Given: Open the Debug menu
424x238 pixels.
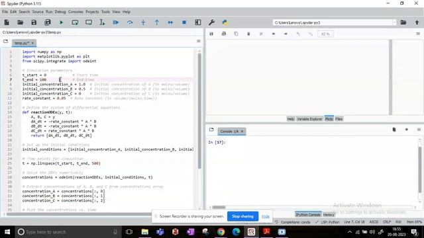Looking at the screenshot, I should point(60,12).
